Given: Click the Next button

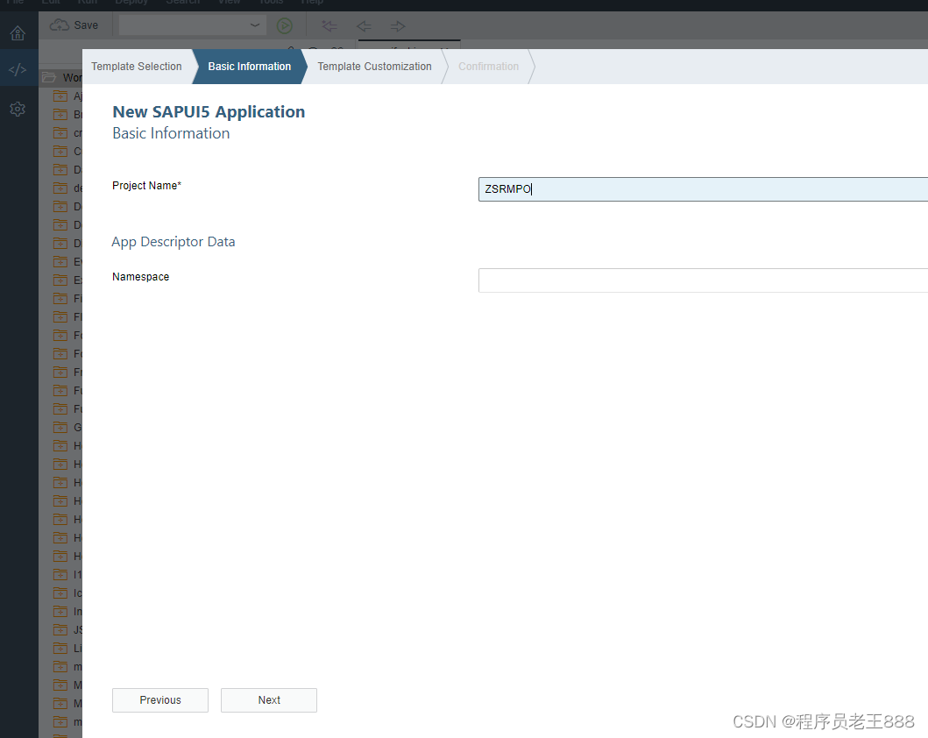Looking at the screenshot, I should tap(269, 700).
